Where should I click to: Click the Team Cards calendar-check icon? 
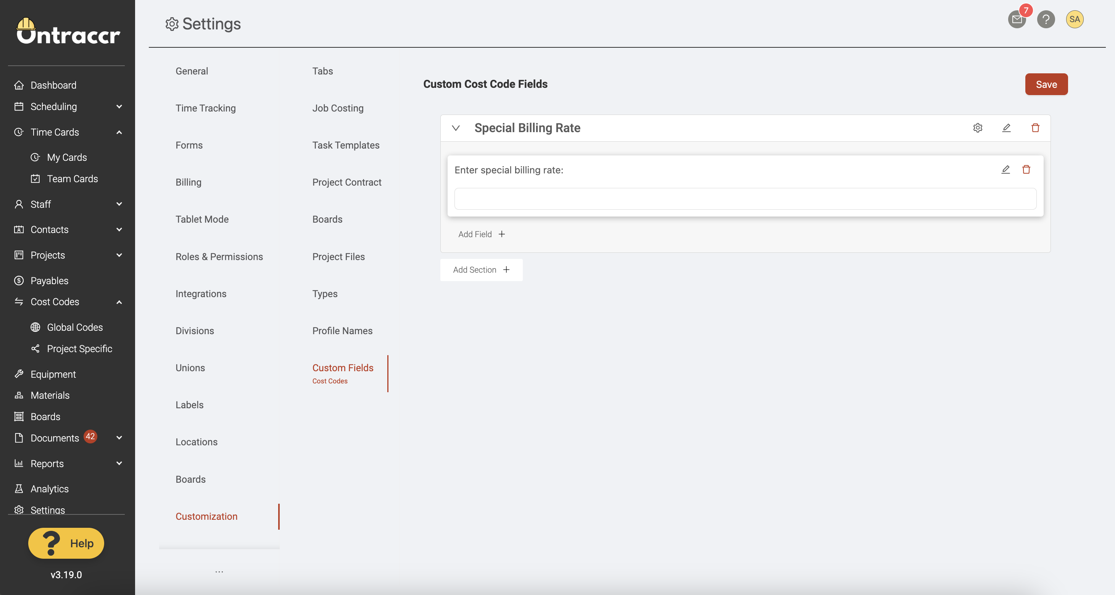[35, 179]
